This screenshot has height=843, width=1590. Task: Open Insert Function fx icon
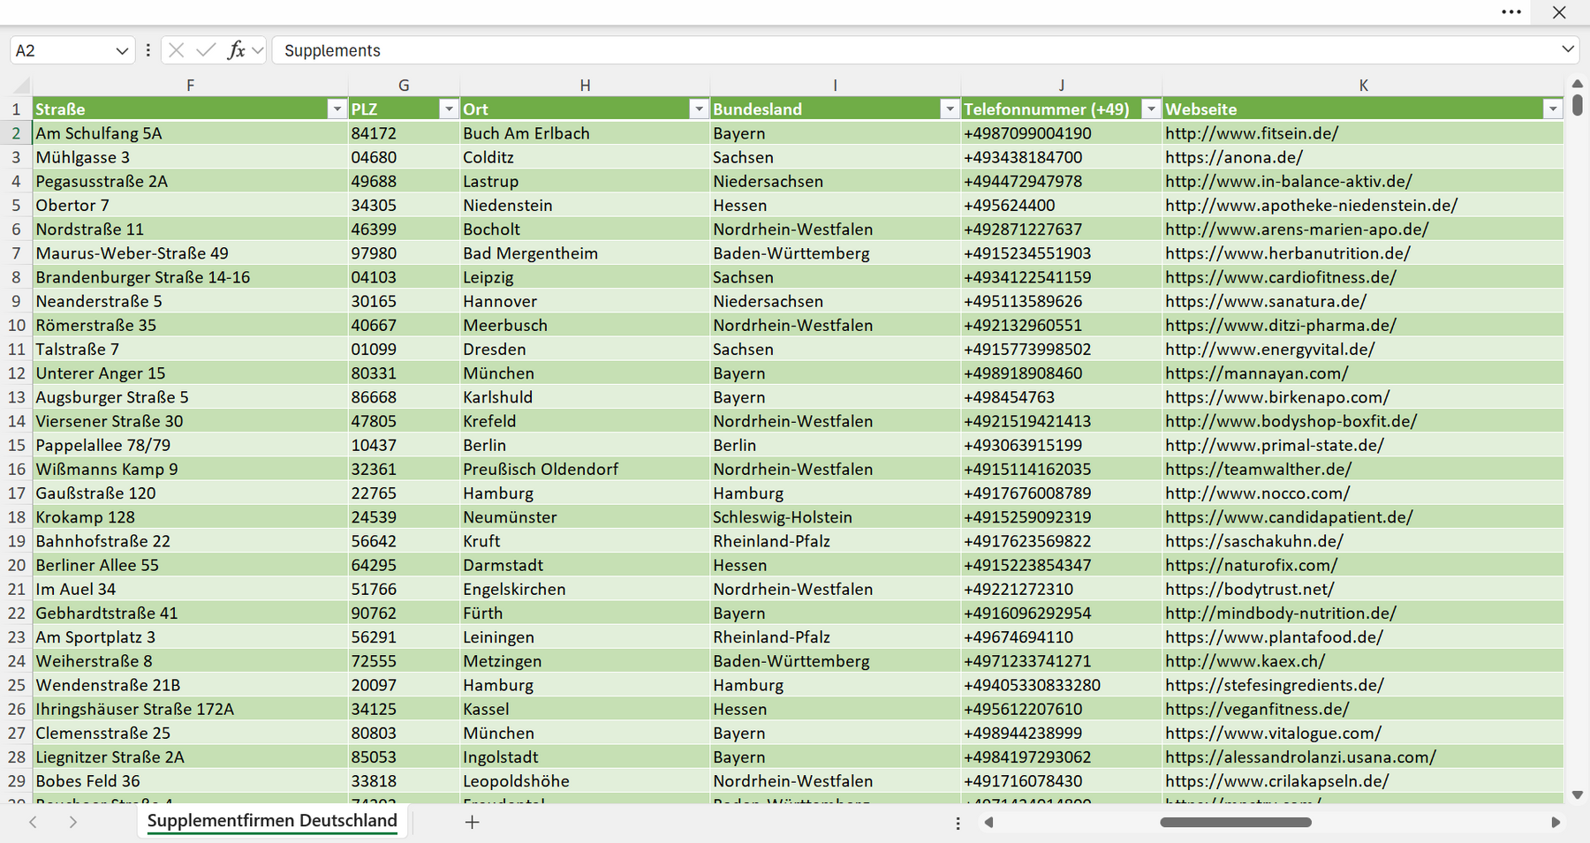tap(236, 50)
